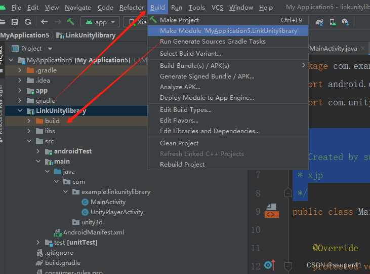Select the unity3d package
370x274 pixels.
coord(88,222)
